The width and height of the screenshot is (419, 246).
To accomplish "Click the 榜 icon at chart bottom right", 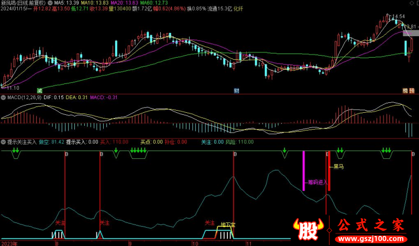I will point(405,90).
